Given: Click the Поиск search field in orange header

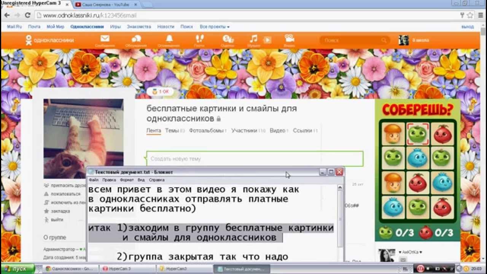Looking at the screenshot, I should pos(355,40).
